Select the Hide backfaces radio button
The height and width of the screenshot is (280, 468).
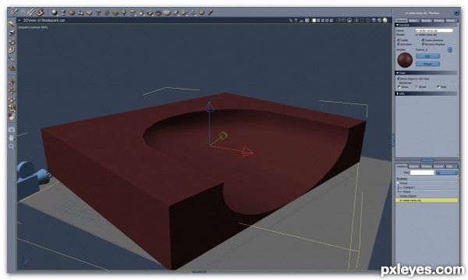tap(438, 87)
